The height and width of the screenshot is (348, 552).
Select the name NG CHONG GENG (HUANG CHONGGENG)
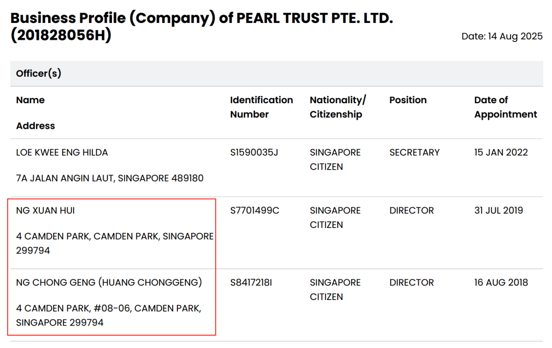coord(109,283)
